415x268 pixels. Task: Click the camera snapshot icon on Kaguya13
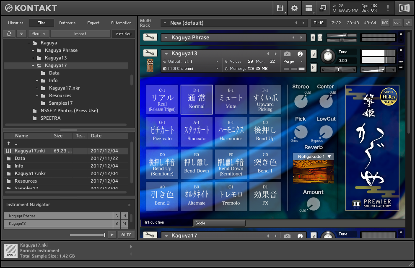tap(287, 54)
